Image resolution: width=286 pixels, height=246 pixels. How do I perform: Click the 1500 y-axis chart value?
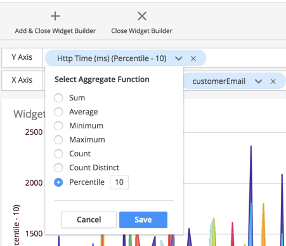(x=34, y=234)
